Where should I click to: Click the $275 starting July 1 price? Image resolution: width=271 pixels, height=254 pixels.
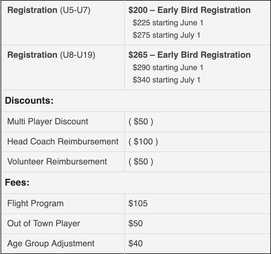(x=166, y=35)
